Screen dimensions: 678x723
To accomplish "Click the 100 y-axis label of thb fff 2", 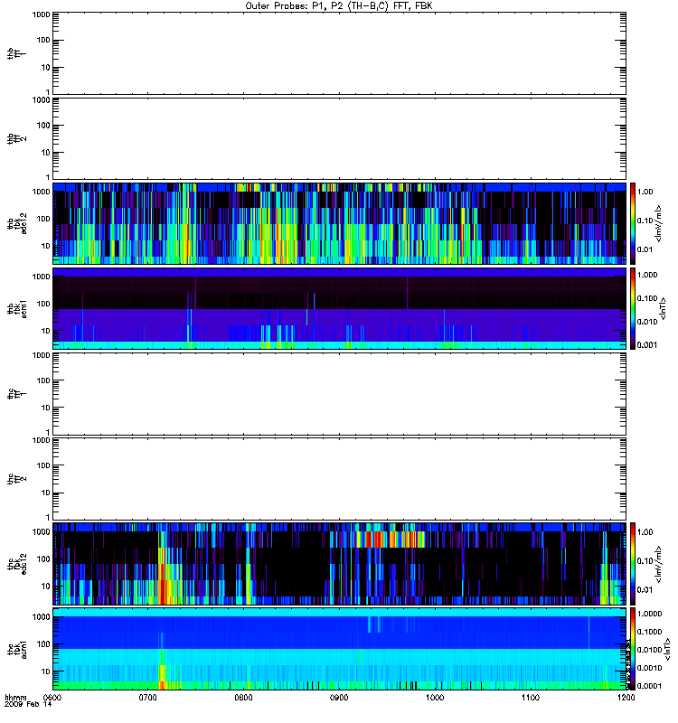I will click(43, 126).
